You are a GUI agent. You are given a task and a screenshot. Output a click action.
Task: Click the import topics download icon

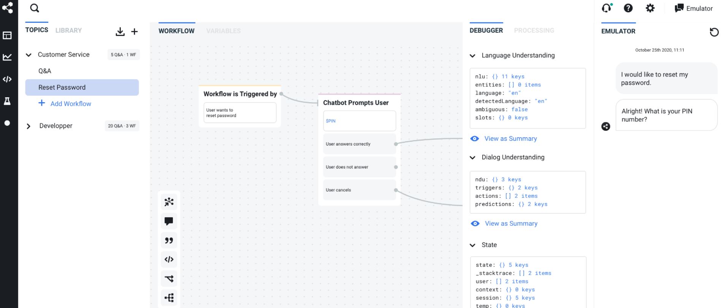coord(120,32)
